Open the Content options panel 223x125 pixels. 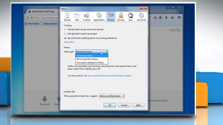[x=87, y=17]
